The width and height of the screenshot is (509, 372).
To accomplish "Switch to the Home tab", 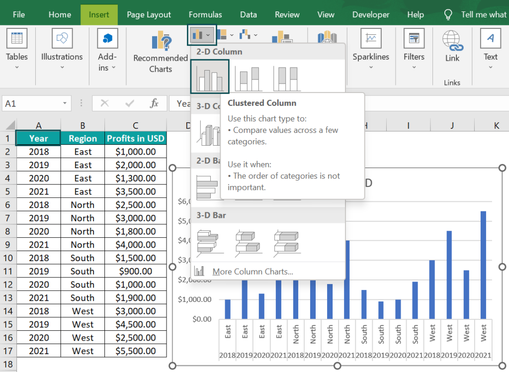I will 60,14.
